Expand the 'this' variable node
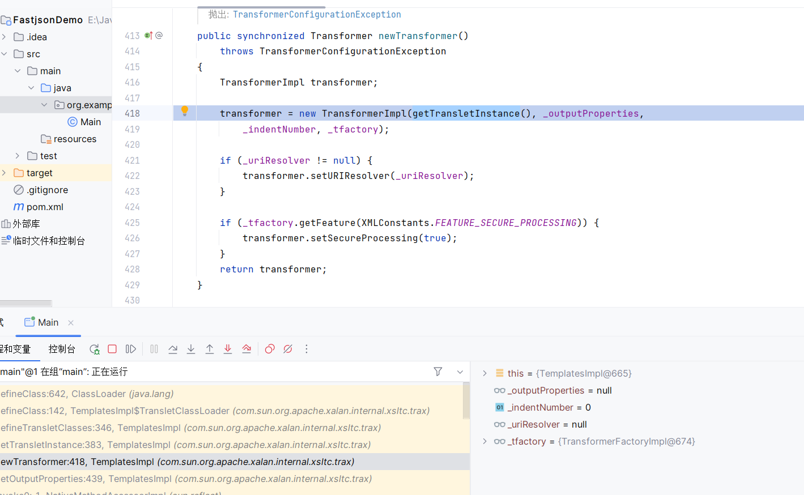The image size is (804, 495). pyautogui.click(x=485, y=373)
